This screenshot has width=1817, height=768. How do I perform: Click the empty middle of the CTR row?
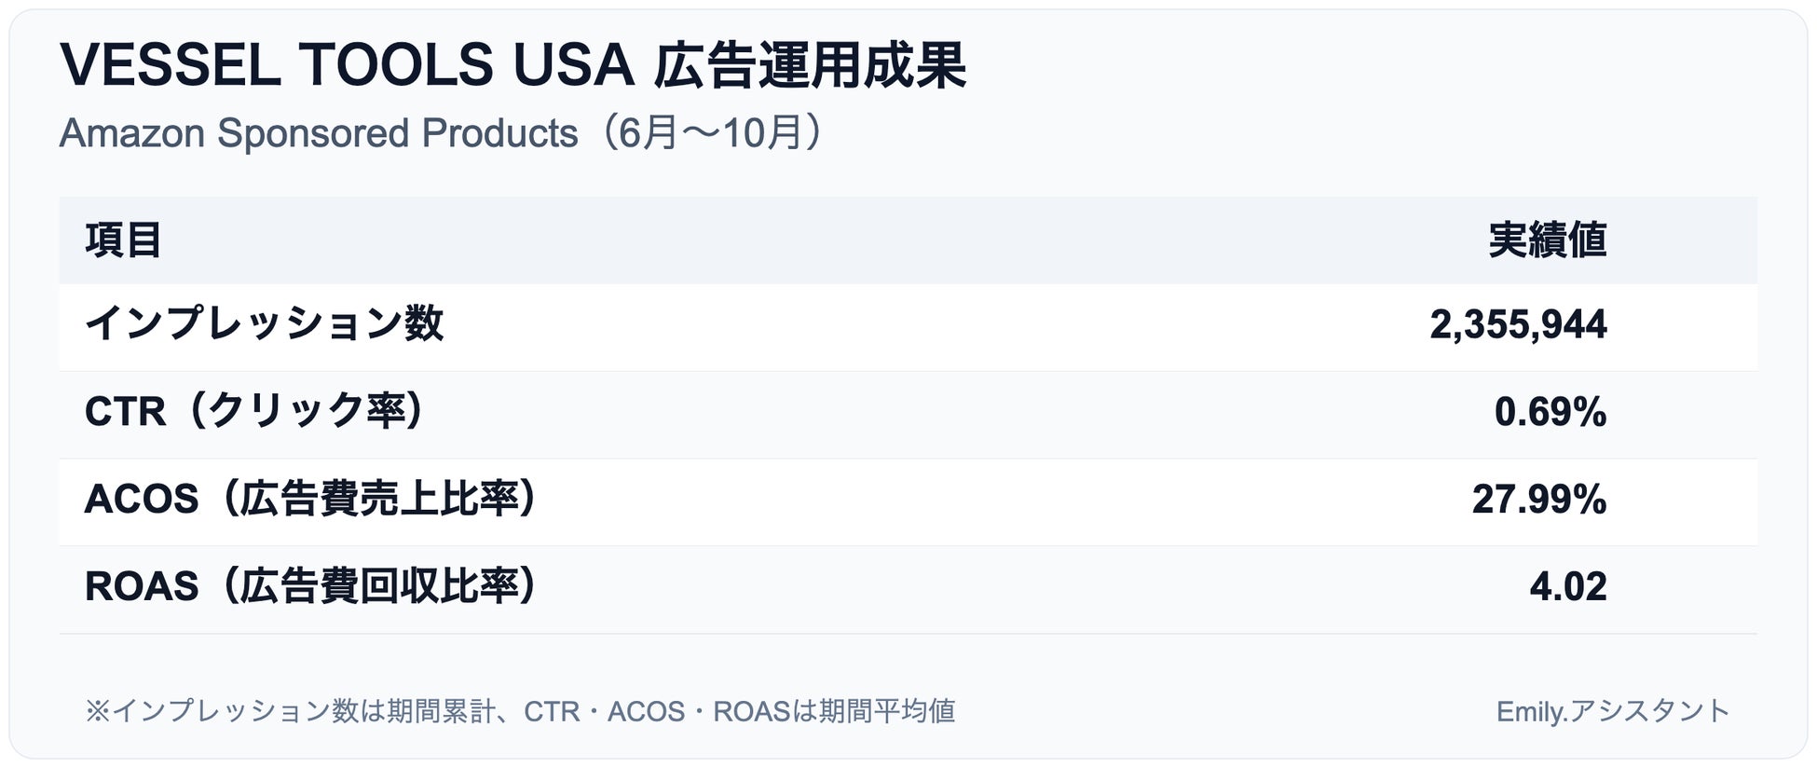coord(932,411)
